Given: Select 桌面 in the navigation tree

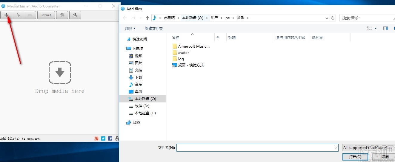Looking at the screenshot, I should click(x=139, y=91).
